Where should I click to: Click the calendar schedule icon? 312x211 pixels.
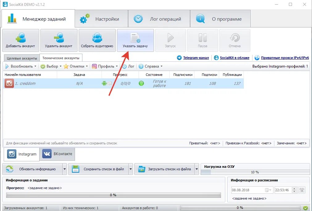pos(302,190)
